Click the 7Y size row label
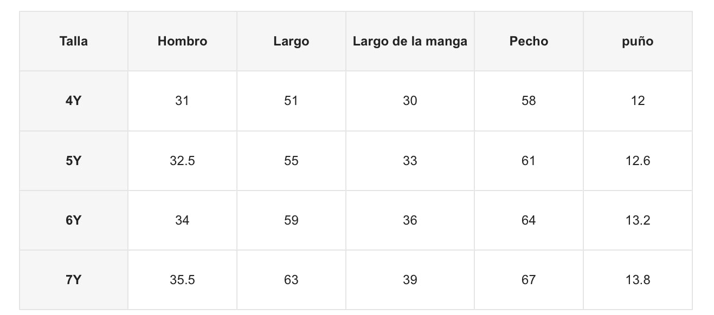The width and height of the screenshot is (714, 315). coord(74,280)
